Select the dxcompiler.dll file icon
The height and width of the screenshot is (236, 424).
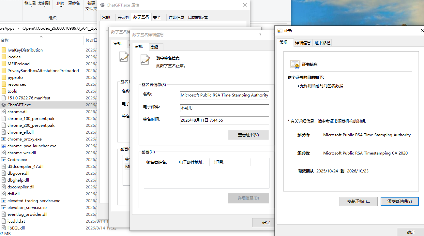(4, 187)
